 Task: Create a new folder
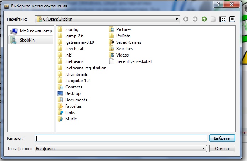[x=213, y=19]
